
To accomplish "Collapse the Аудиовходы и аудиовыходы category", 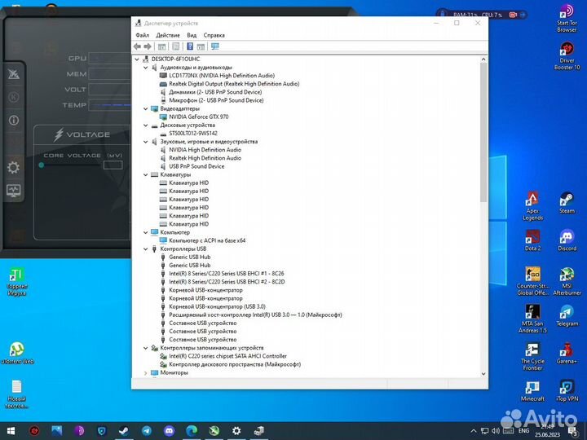I will 146,68.
